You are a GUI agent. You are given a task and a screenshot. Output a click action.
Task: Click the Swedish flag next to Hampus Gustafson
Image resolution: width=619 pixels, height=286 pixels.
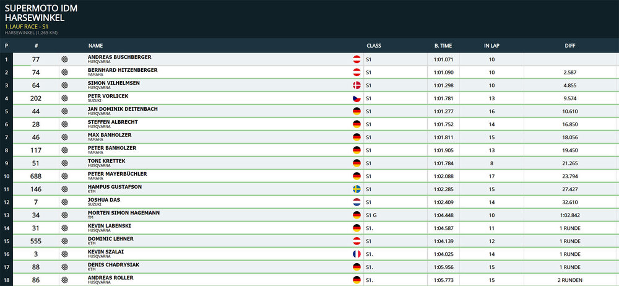357,189
